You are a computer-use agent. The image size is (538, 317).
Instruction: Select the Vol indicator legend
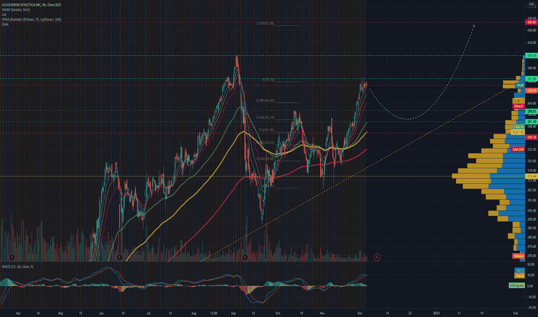coord(4,15)
